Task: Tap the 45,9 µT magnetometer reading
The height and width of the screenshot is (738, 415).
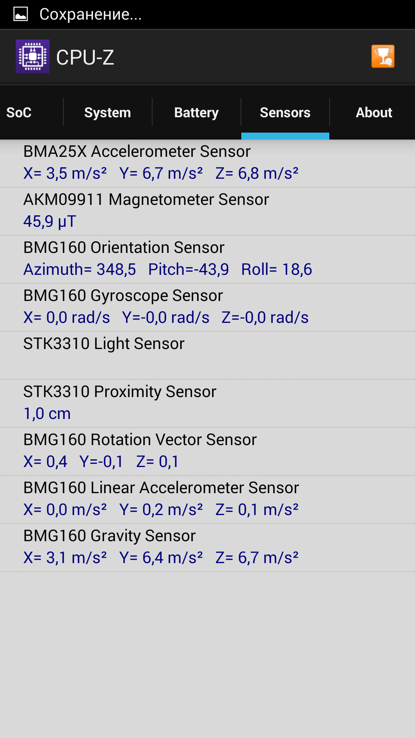Action: [x=50, y=221]
